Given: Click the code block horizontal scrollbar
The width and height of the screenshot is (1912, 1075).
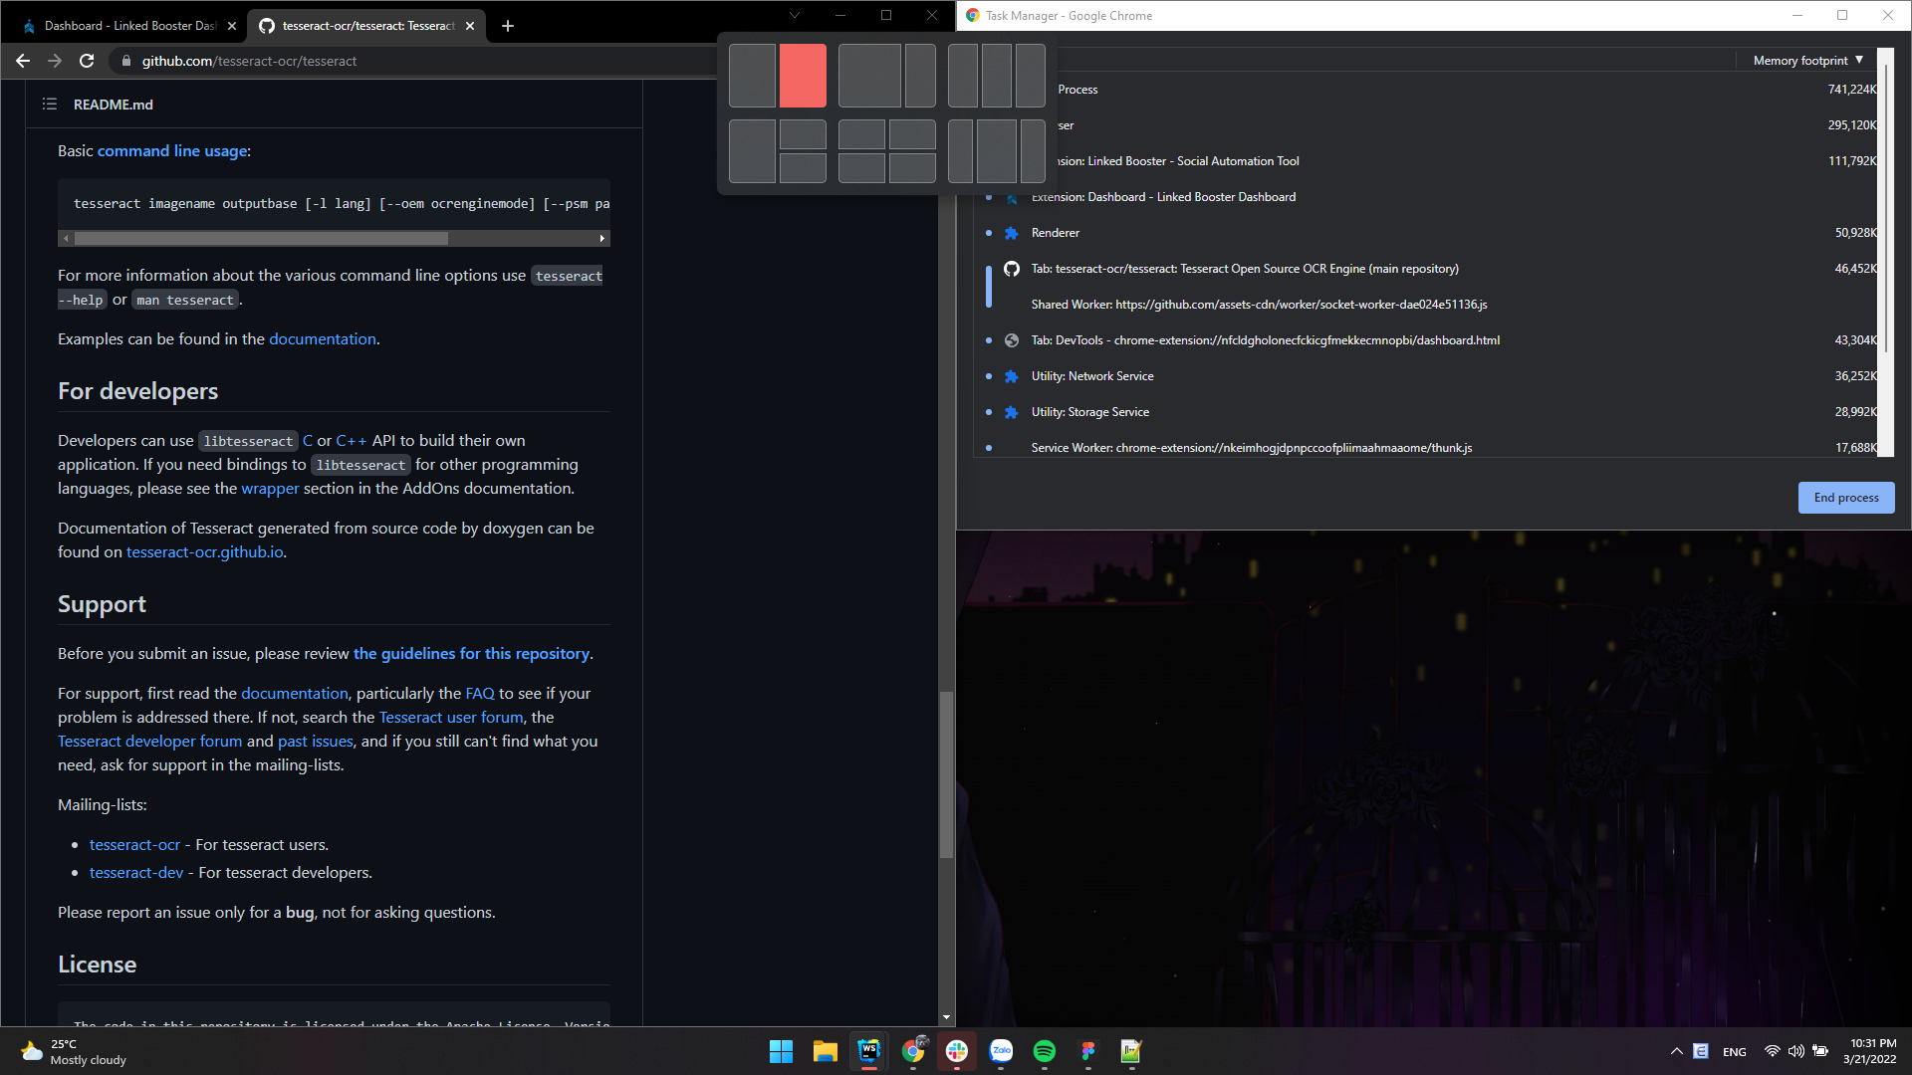Looking at the screenshot, I should [261, 239].
